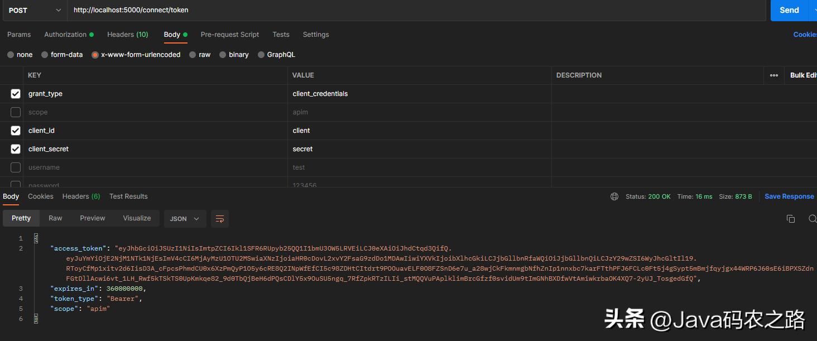Click the Save Response link
This screenshot has height=341, width=817.
pos(789,196)
